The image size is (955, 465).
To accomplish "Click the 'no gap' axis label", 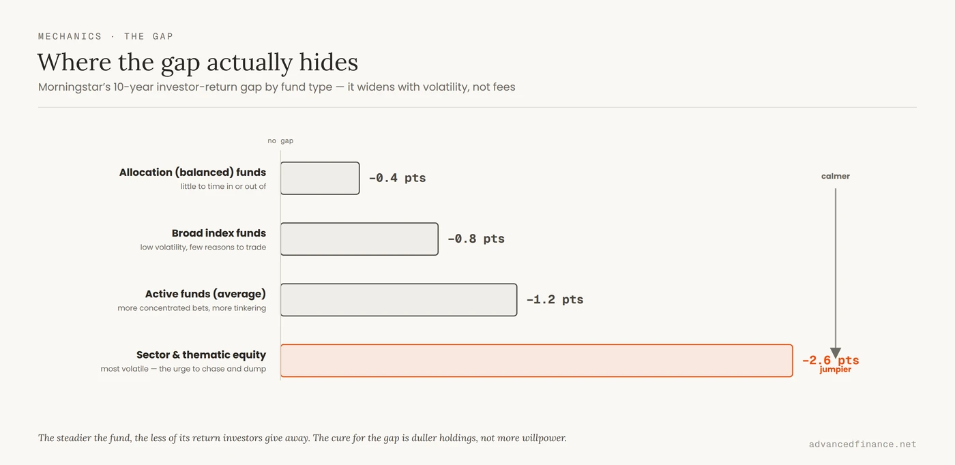I will 280,140.
